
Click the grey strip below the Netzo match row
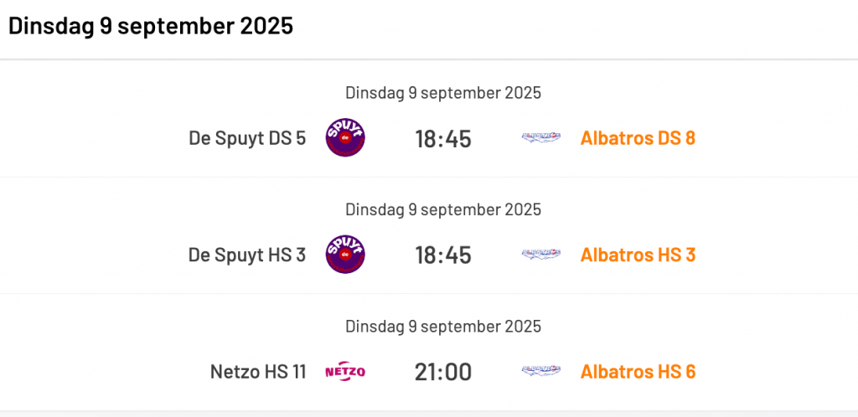pyautogui.click(x=429, y=414)
